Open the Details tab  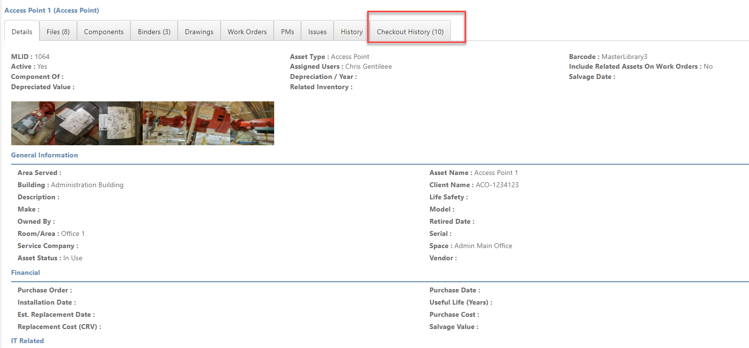click(22, 32)
